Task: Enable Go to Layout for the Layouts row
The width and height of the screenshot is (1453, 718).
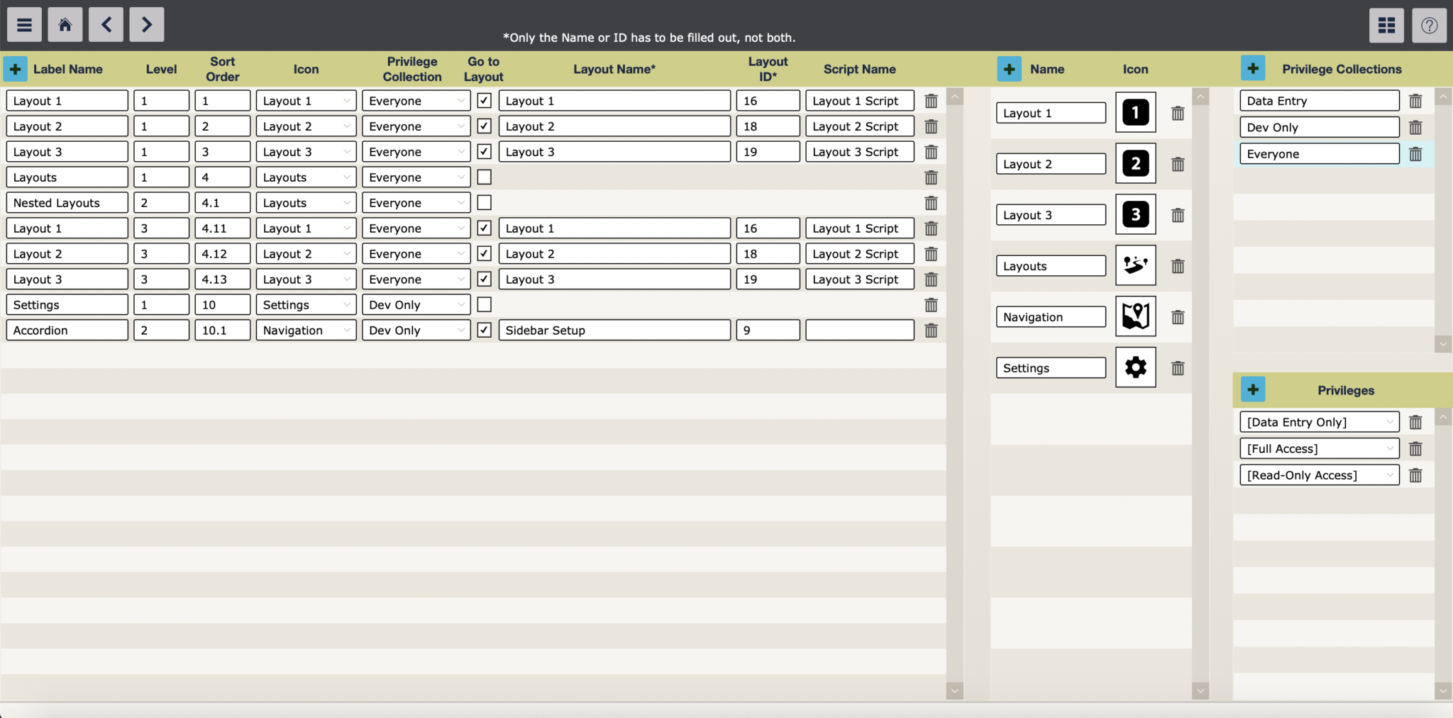Action: coord(484,177)
